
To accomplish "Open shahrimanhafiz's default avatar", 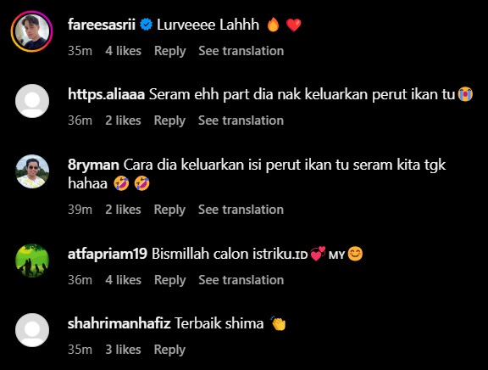I will coord(32,330).
